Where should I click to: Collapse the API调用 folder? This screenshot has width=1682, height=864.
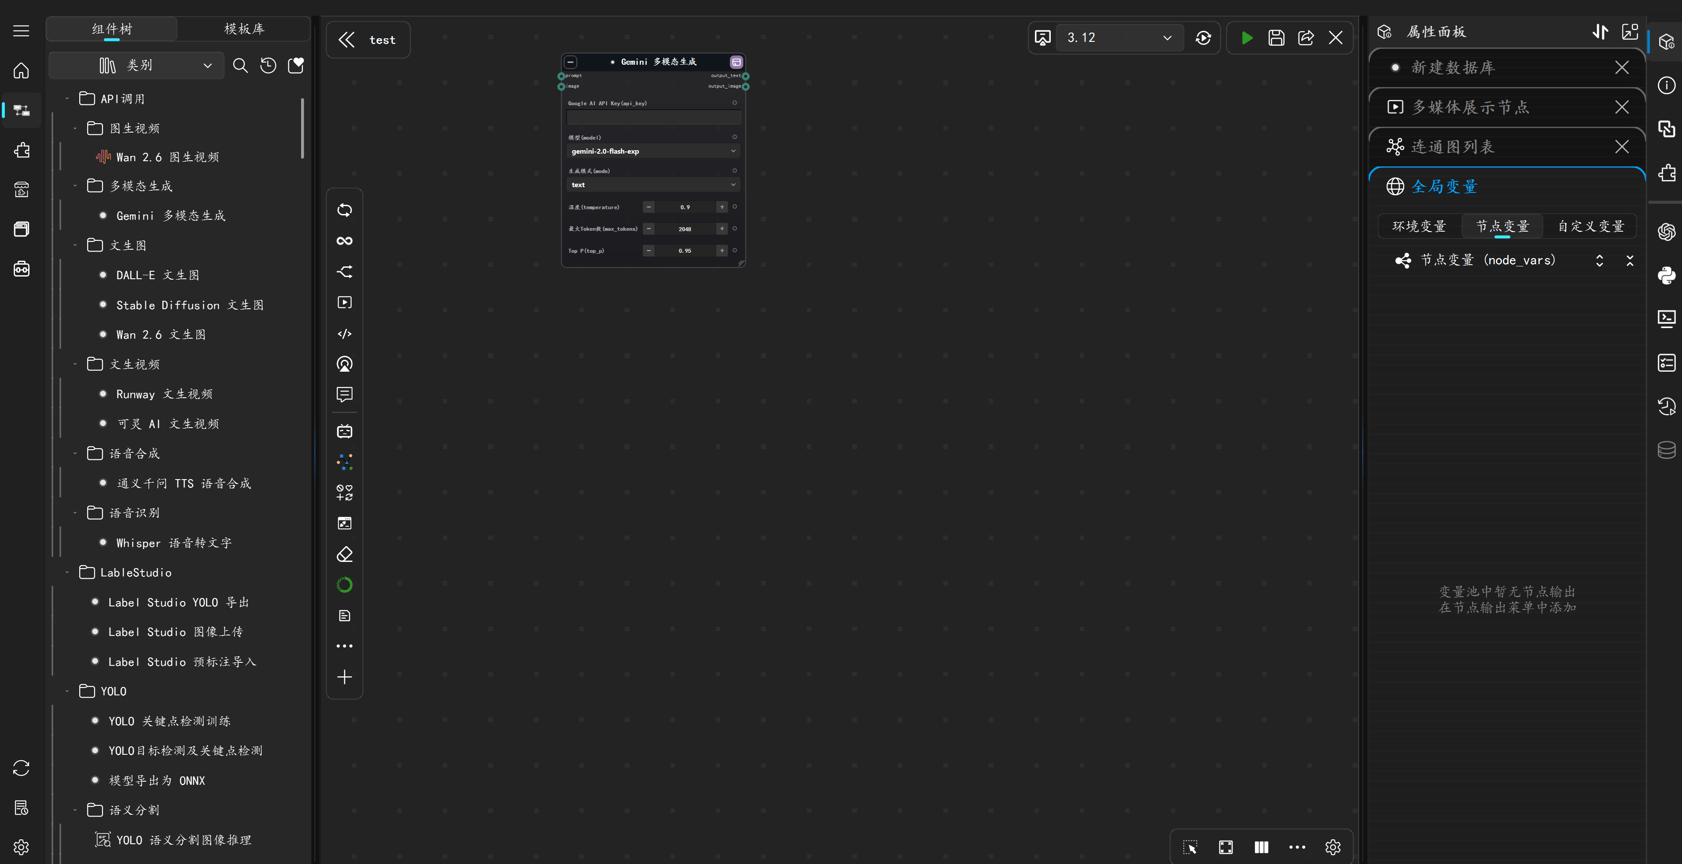[x=66, y=99]
